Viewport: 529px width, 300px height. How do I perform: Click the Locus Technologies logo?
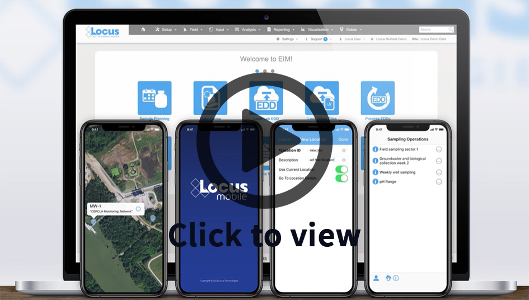coord(102,32)
